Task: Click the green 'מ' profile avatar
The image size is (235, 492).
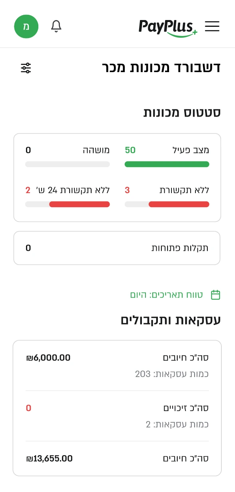Action: pos(26,26)
